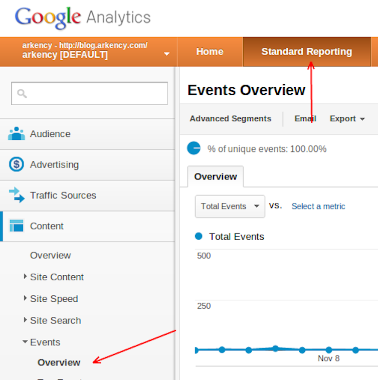
Task: Switch to the Standard Reporting tab
Action: point(306,52)
